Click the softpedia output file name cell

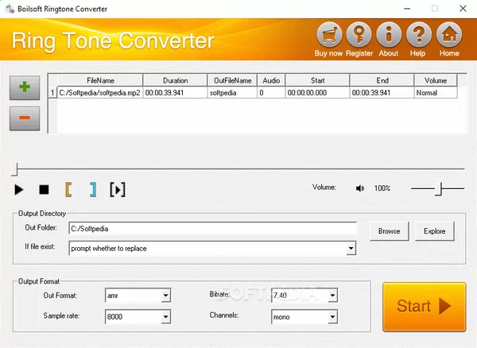[x=232, y=93]
